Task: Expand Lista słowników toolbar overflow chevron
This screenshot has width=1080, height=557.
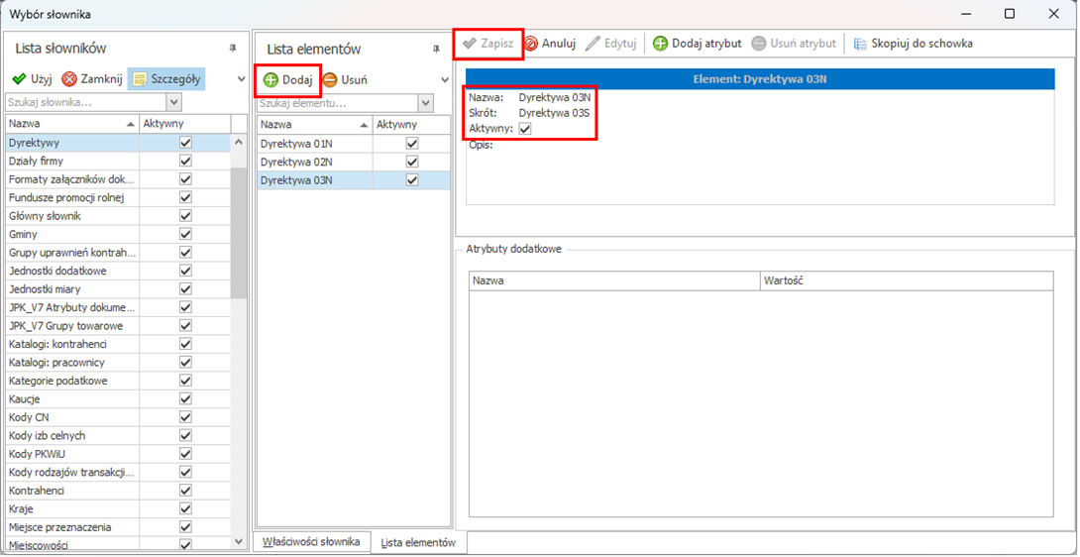Action: point(241,79)
